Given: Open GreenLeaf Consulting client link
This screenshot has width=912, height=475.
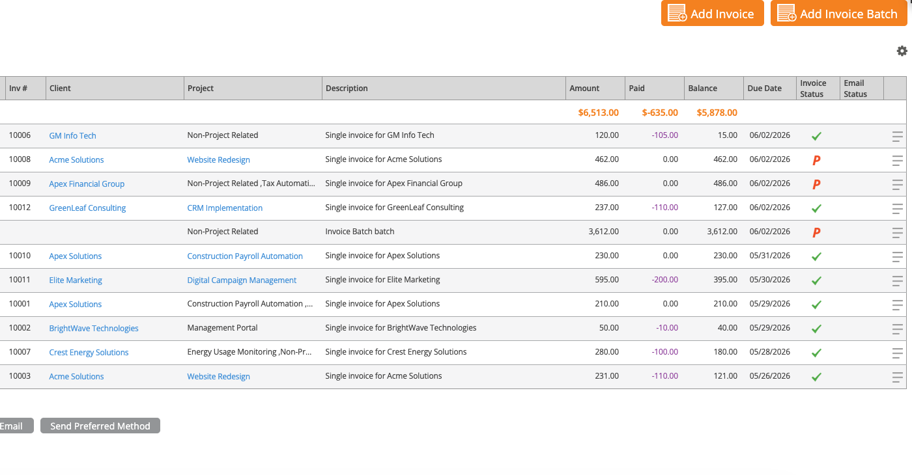Looking at the screenshot, I should coord(88,208).
